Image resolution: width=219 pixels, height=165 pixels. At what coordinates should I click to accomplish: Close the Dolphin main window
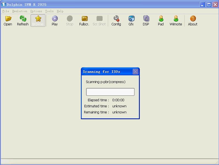click(x=215, y=5)
